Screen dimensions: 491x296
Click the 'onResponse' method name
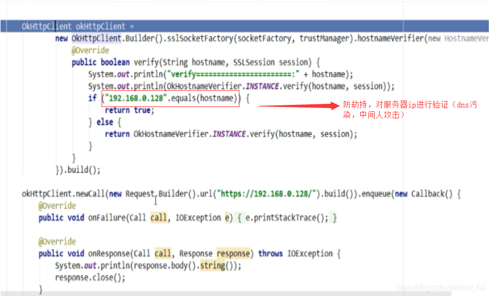click(x=109, y=253)
